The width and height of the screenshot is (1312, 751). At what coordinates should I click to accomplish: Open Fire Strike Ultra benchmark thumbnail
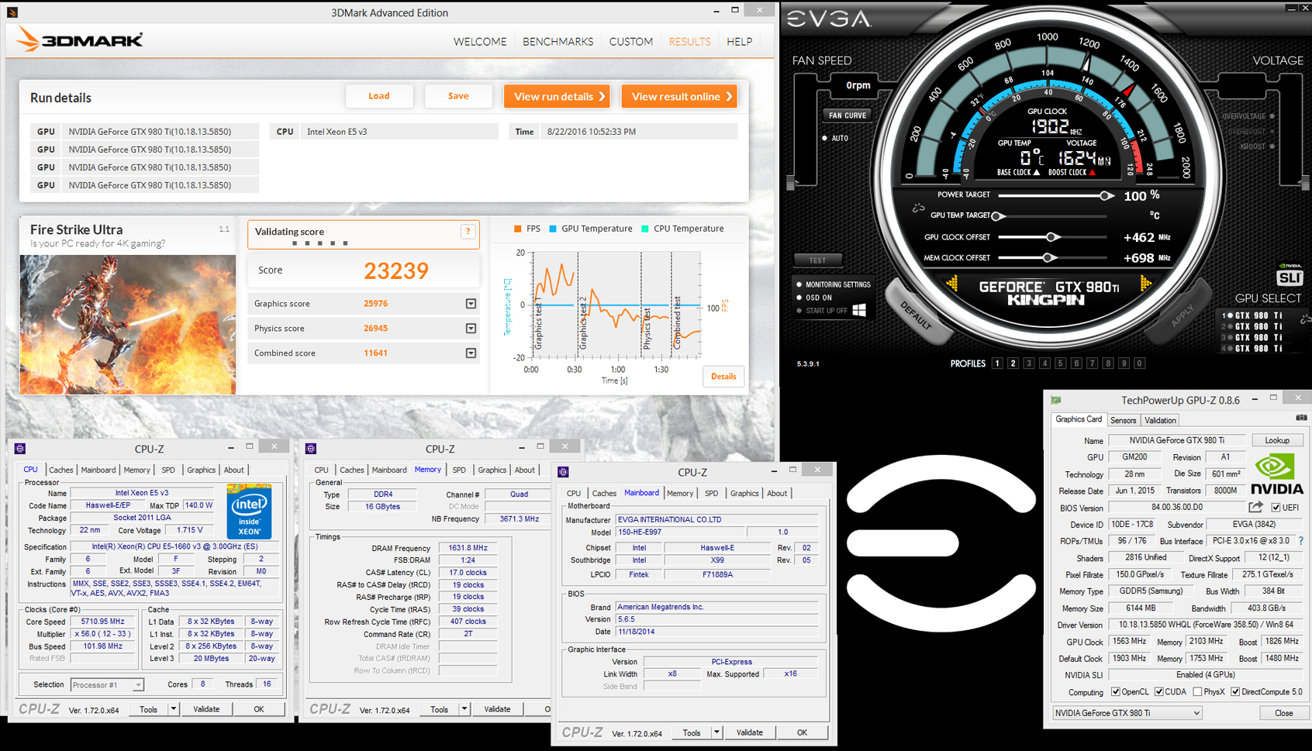[128, 325]
